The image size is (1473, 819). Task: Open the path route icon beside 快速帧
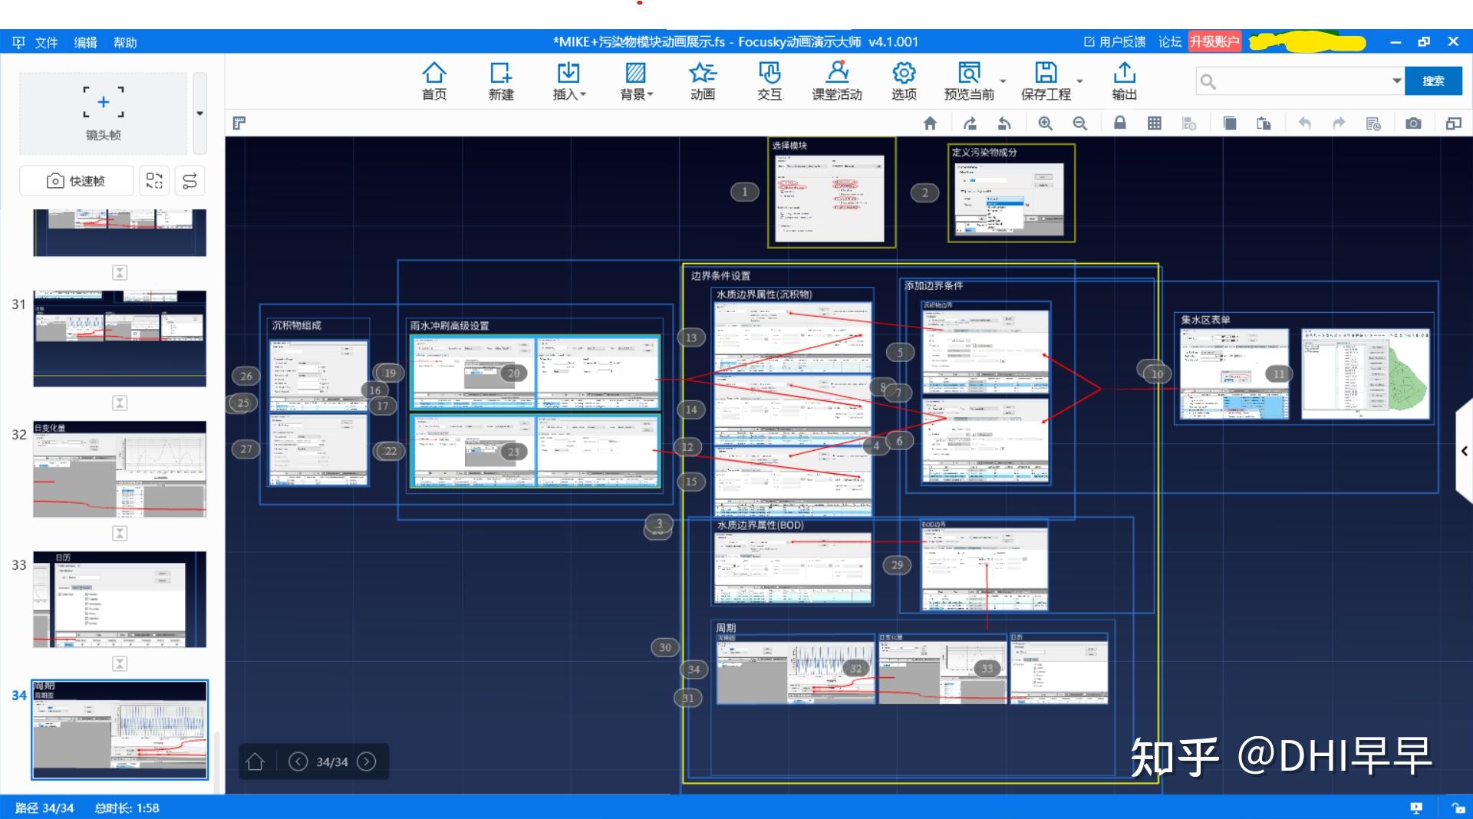tap(189, 181)
